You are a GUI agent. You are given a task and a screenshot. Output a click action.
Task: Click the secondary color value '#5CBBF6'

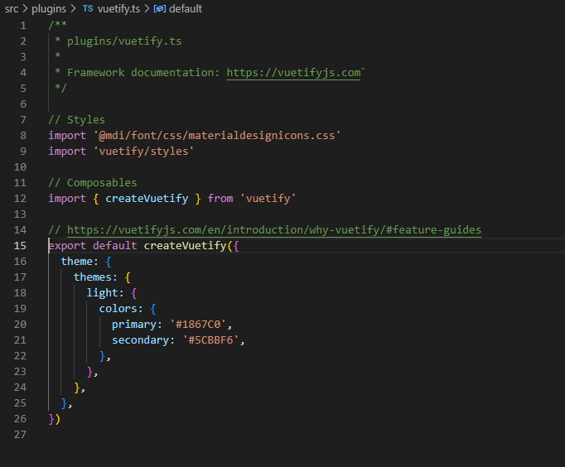click(210, 340)
